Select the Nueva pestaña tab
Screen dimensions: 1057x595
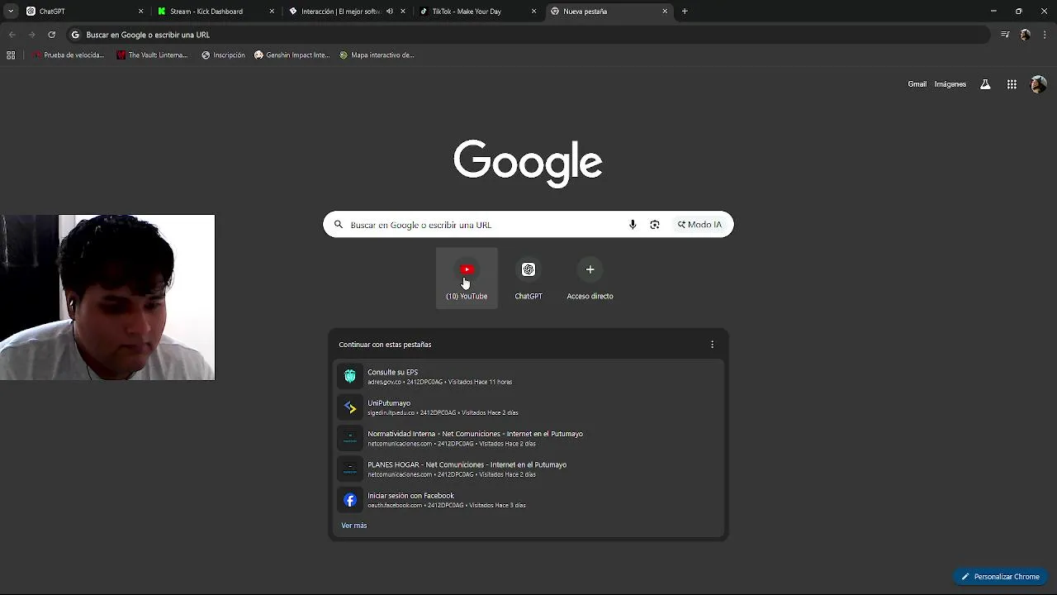(x=609, y=12)
